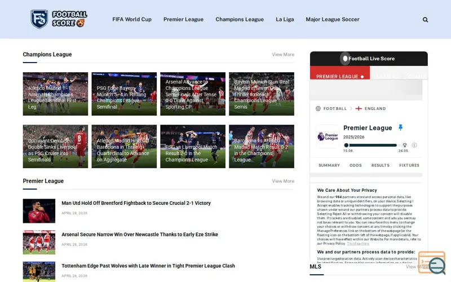
Task: Click the Premier League section heading
Action: click(43, 181)
